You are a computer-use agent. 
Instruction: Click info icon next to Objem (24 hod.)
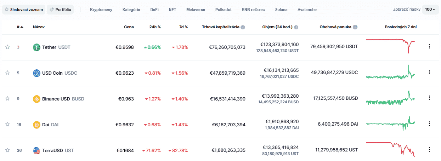click(x=296, y=27)
